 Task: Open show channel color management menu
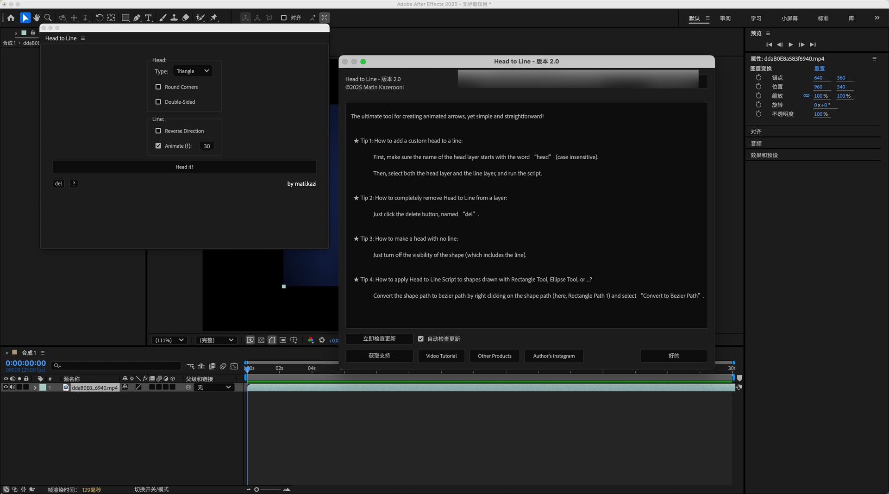311,340
